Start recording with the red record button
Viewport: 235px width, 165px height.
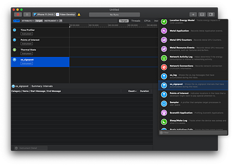tap(18, 14)
